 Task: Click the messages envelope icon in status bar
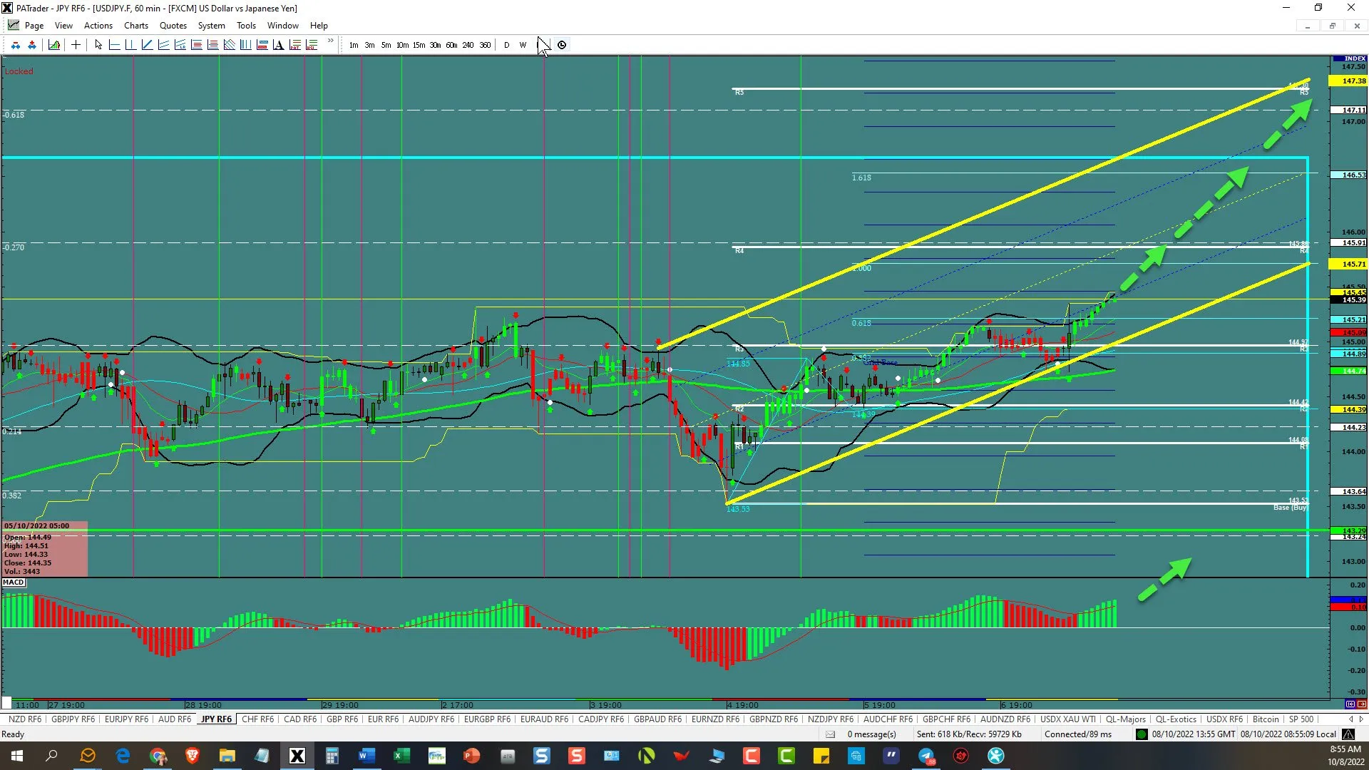[831, 734]
